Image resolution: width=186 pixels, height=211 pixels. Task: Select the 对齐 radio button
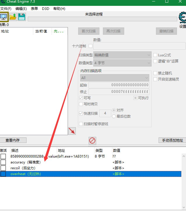(114, 110)
